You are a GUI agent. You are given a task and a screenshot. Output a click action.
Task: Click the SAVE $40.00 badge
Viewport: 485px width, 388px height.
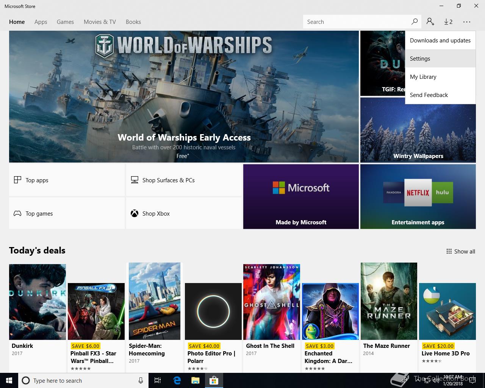pyautogui.click(x=204, y=346)
